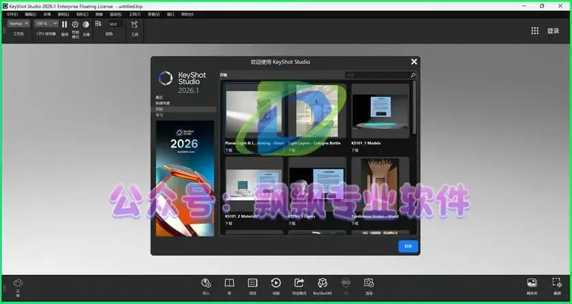Click the pause render icon
Viewport: 572px width, 304px height.
[65, 24]
